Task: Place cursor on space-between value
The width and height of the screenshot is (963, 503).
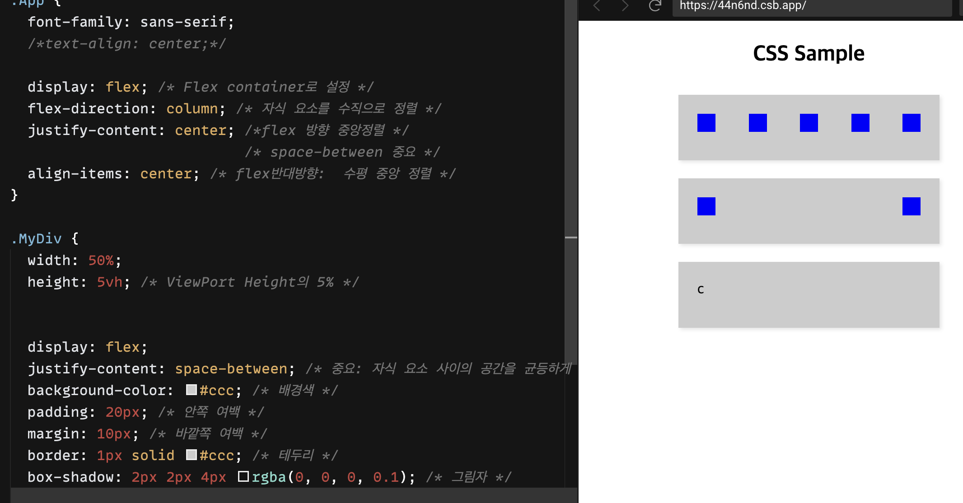Action: [231, 369]
